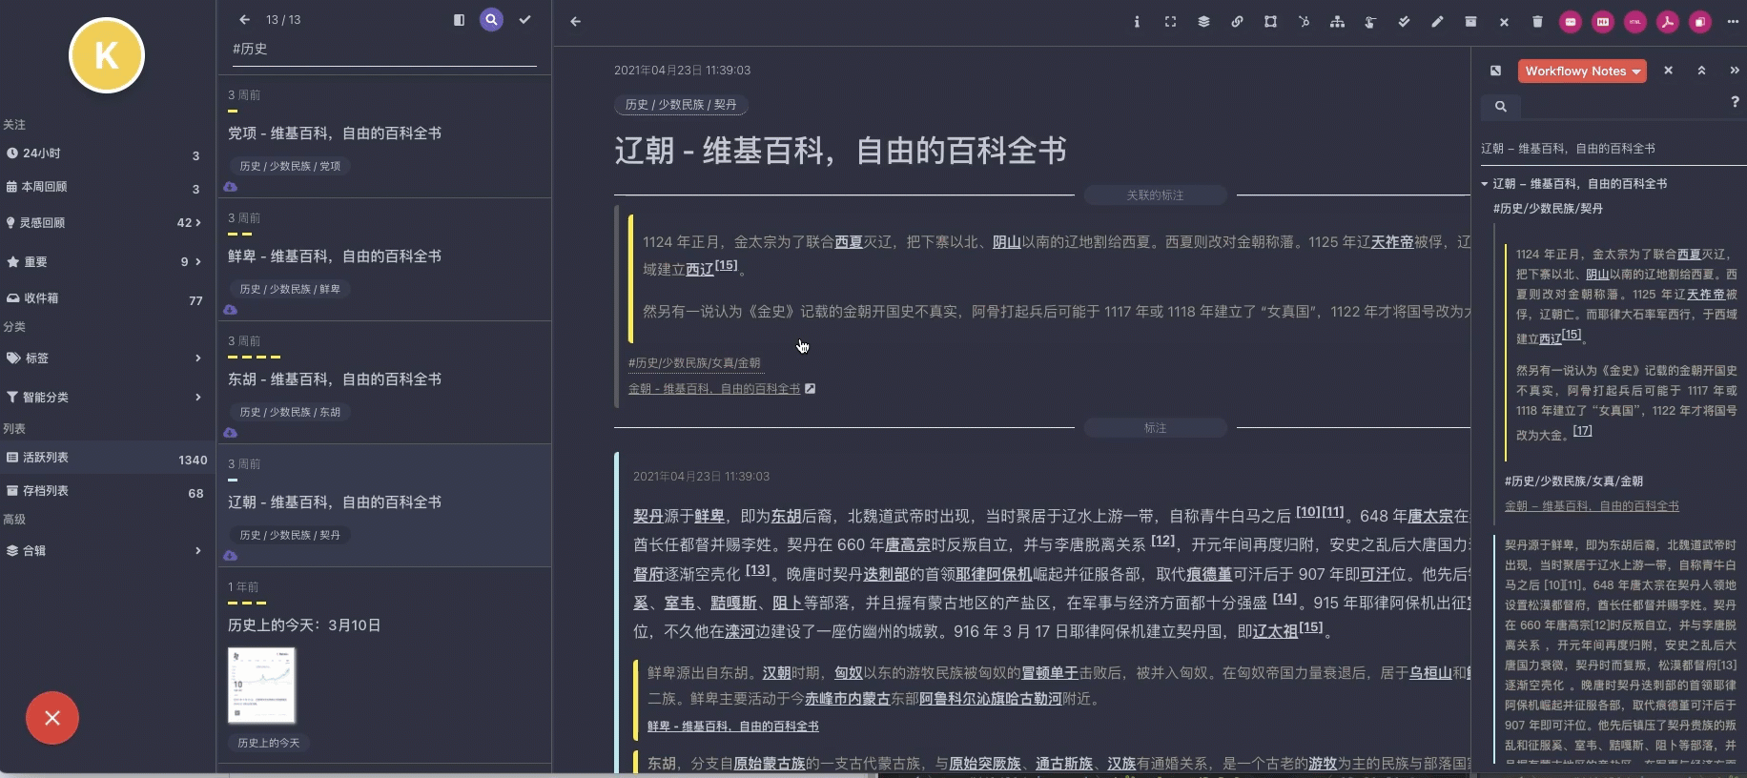Click the search icon in the right panel
This screenshot has height=778, width=1747.
1501,106
